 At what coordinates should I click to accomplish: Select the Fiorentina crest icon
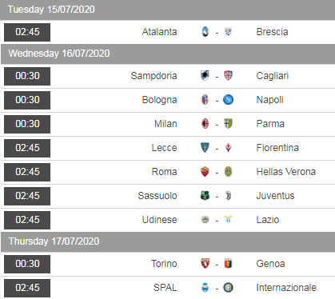click(x=228, y=148)
